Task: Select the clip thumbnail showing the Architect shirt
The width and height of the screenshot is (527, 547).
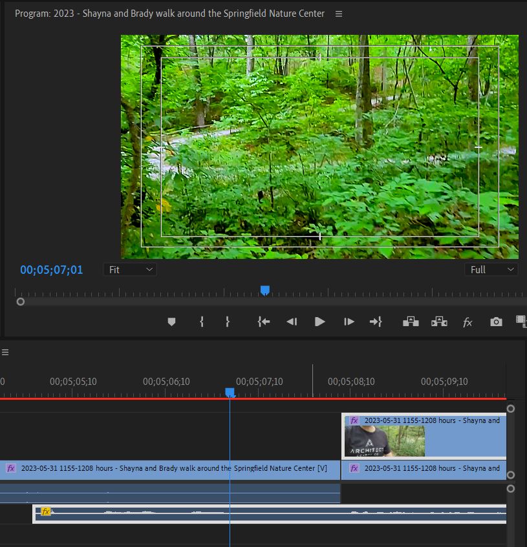Action: (x=385, y=441)
